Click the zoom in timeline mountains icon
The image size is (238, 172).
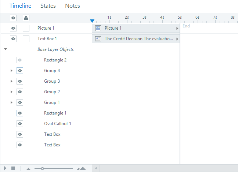[x=81, y=168]
